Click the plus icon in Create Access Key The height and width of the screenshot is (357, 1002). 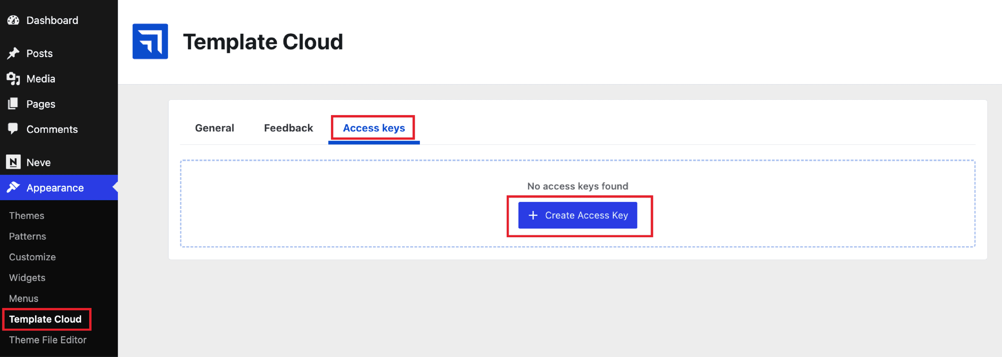pos(533,215)
